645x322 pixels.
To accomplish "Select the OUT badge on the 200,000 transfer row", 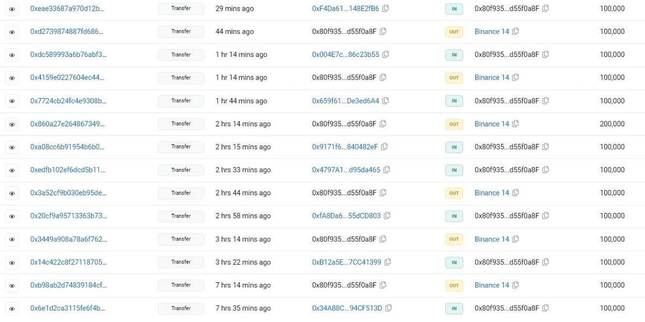I will pos(454,123).
